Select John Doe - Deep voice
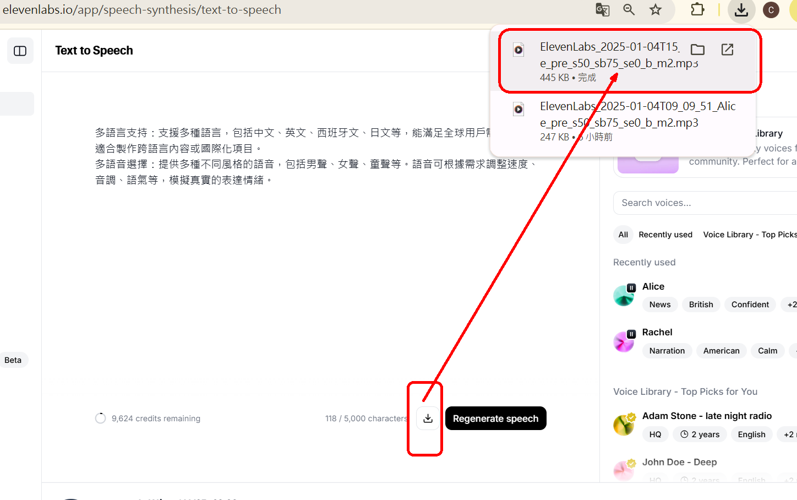 pos(679,462)
